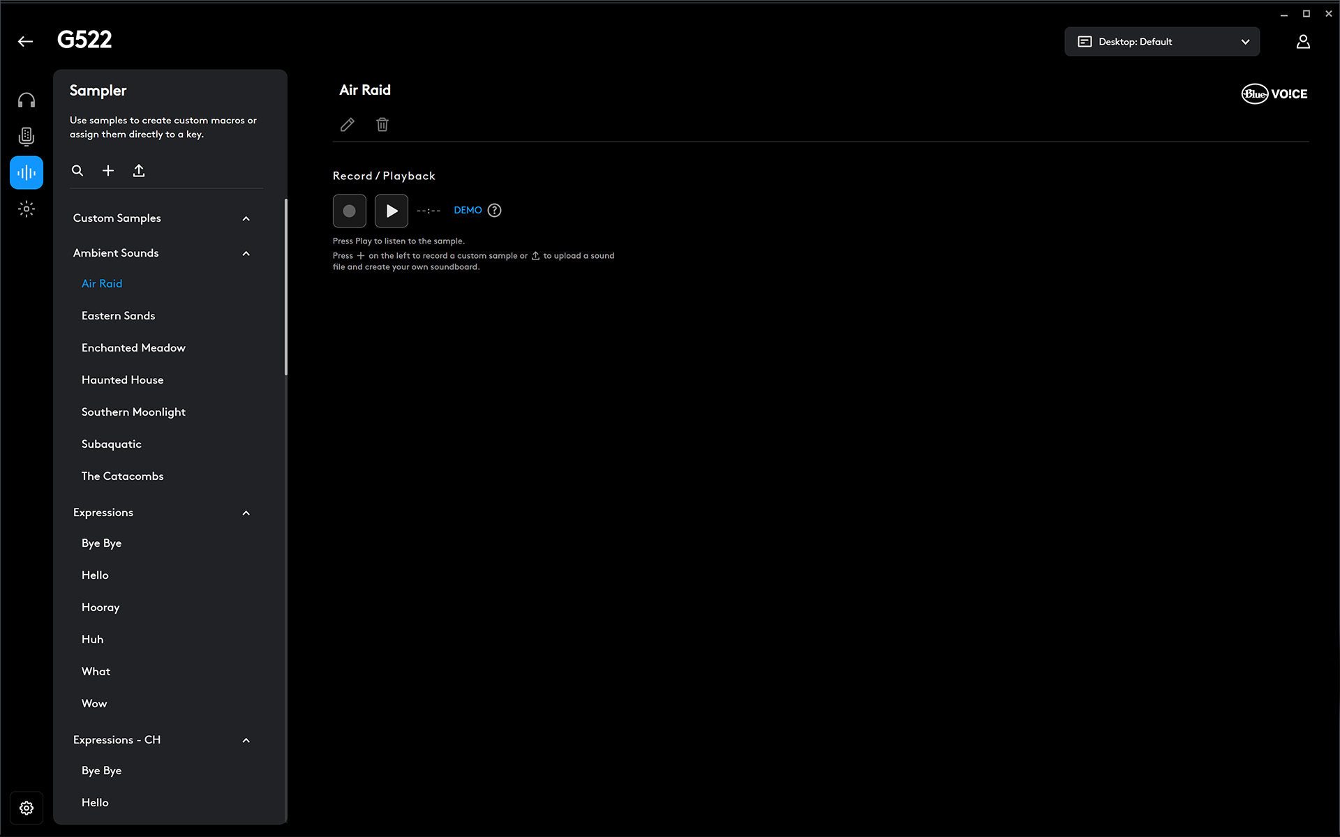
Task: Open the Desktop: Default profile dropdown
Action: tap(1161, 42)
